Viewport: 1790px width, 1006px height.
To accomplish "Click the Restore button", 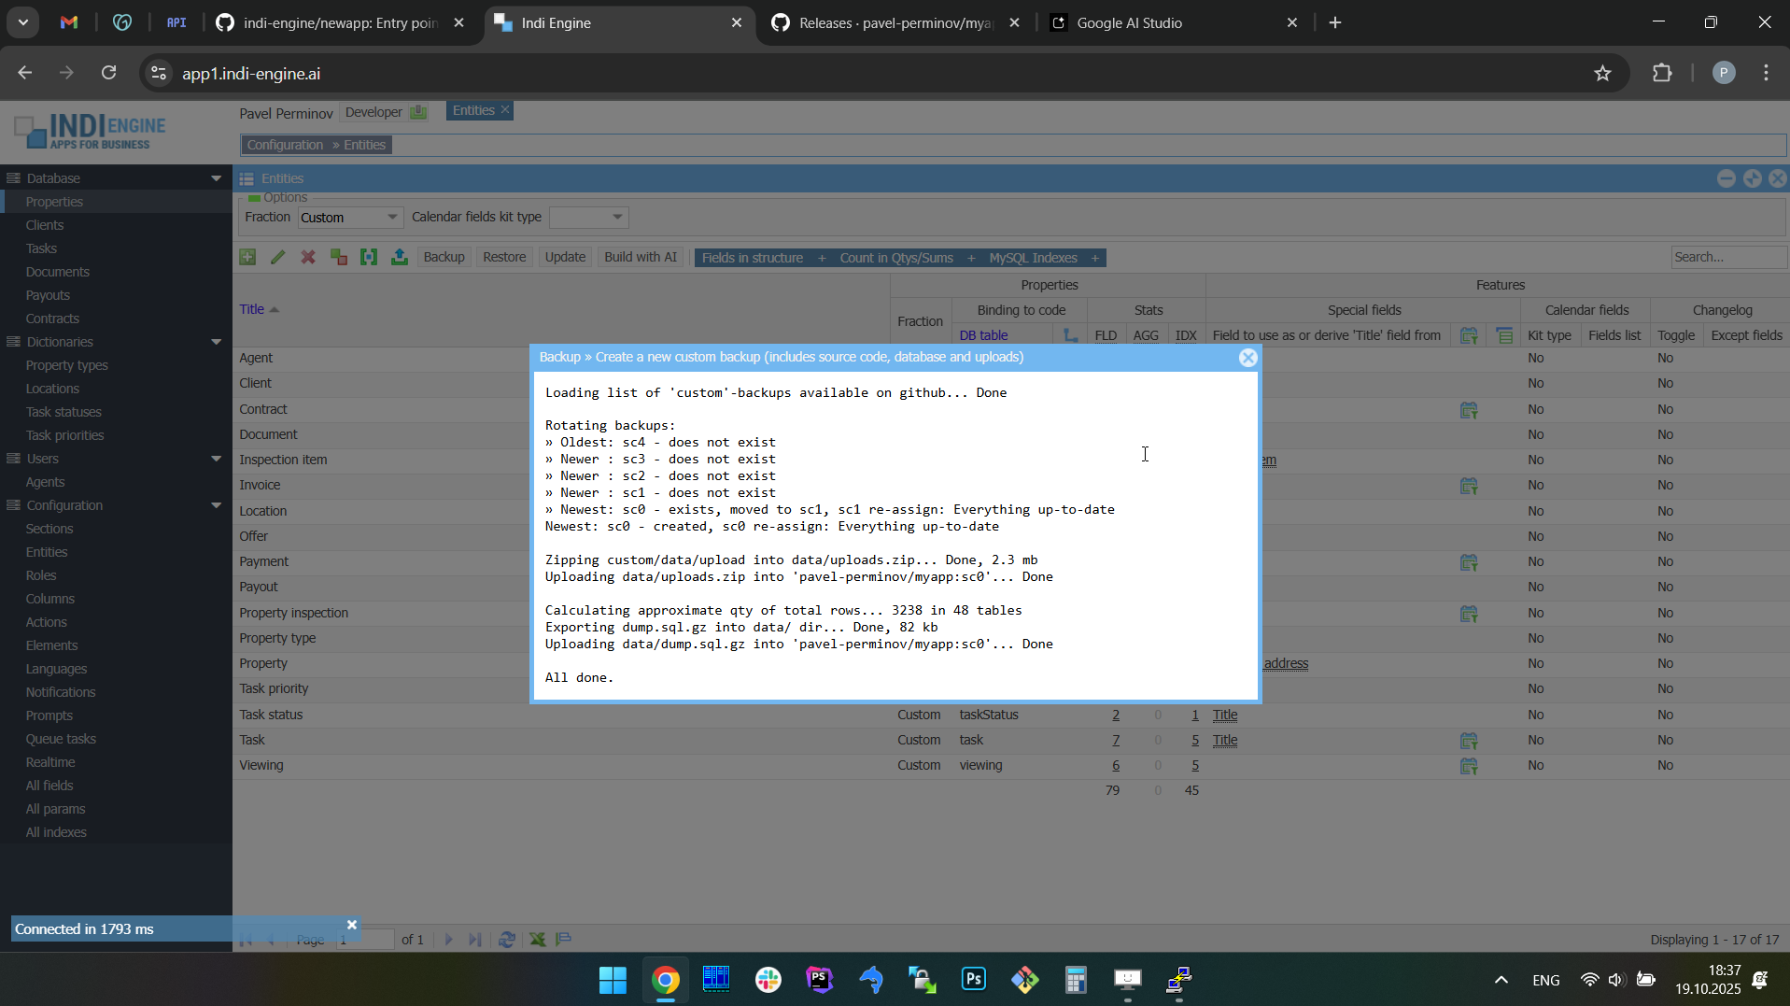I will tap(504, 258).
